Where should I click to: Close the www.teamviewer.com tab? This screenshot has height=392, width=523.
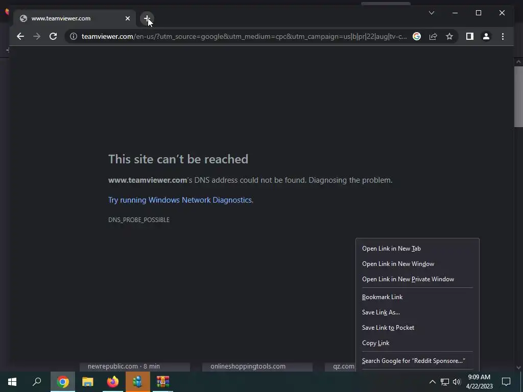pos(127,18)
